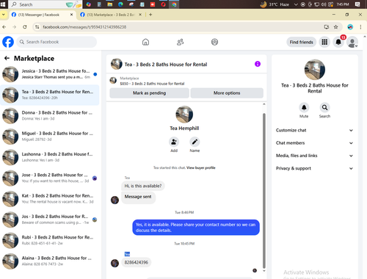Click the listing photo in the info panel
Image resolution: width=367 pixels, height=279 pixels.
pyautogui.click(x=315, y=70)
